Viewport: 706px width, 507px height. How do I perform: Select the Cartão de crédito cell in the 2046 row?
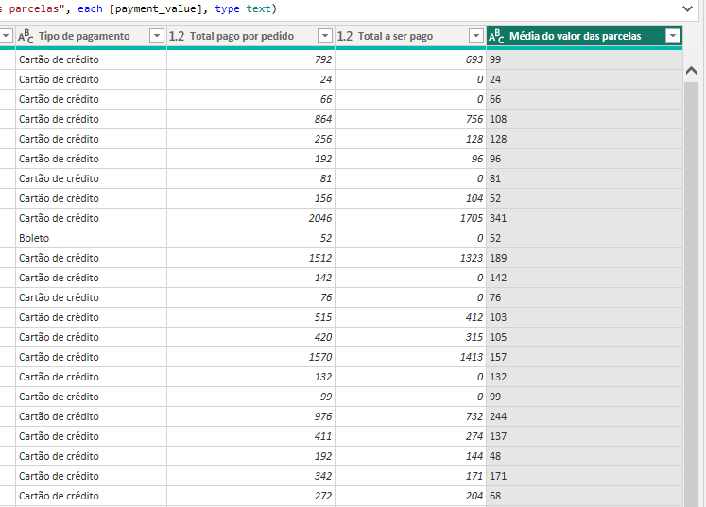91,218
